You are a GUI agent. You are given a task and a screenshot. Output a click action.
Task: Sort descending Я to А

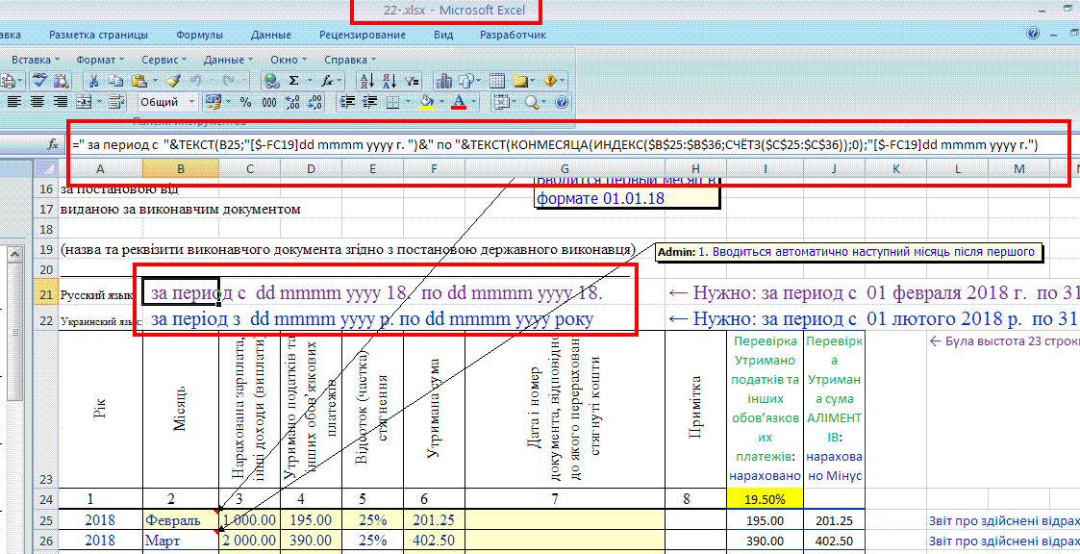click(389, 81)
